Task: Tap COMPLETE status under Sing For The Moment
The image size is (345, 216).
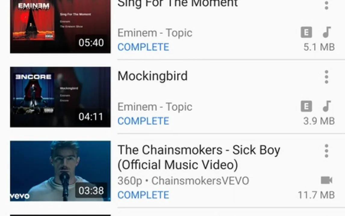Action: (143, 47)
